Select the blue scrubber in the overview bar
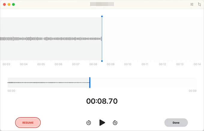Viewport: 204px width, 131px height. [x=90, y=83]
